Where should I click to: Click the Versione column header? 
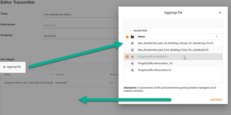point(114,75)
